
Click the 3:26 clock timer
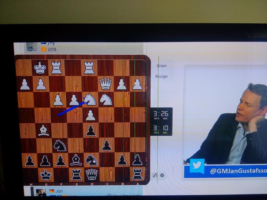(161, 115)
